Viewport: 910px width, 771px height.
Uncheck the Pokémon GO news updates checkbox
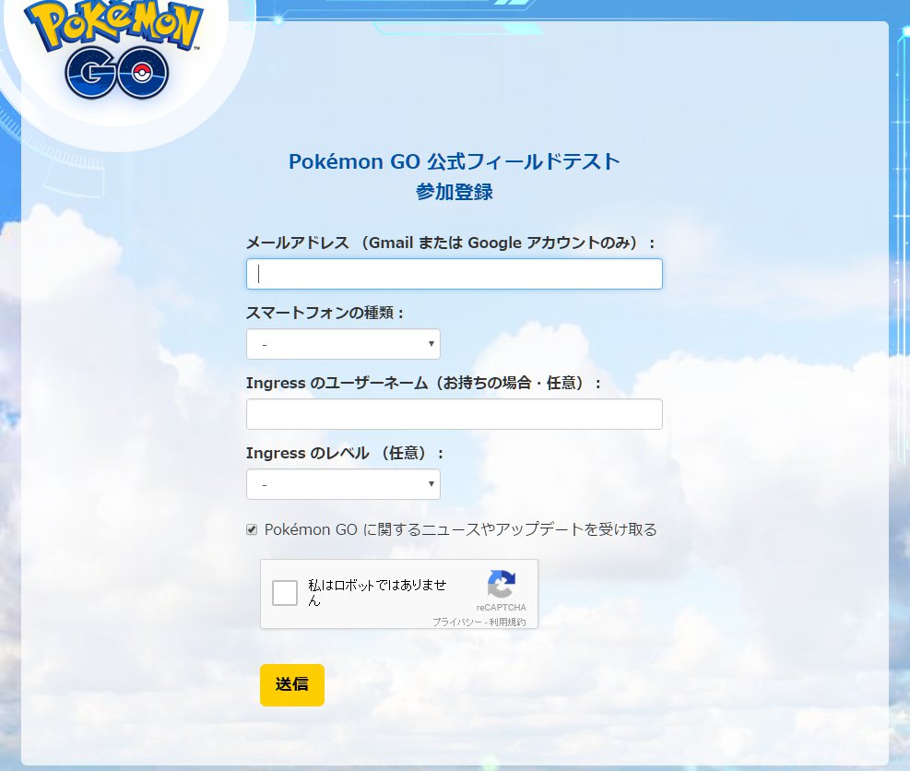tap(252, 529)
